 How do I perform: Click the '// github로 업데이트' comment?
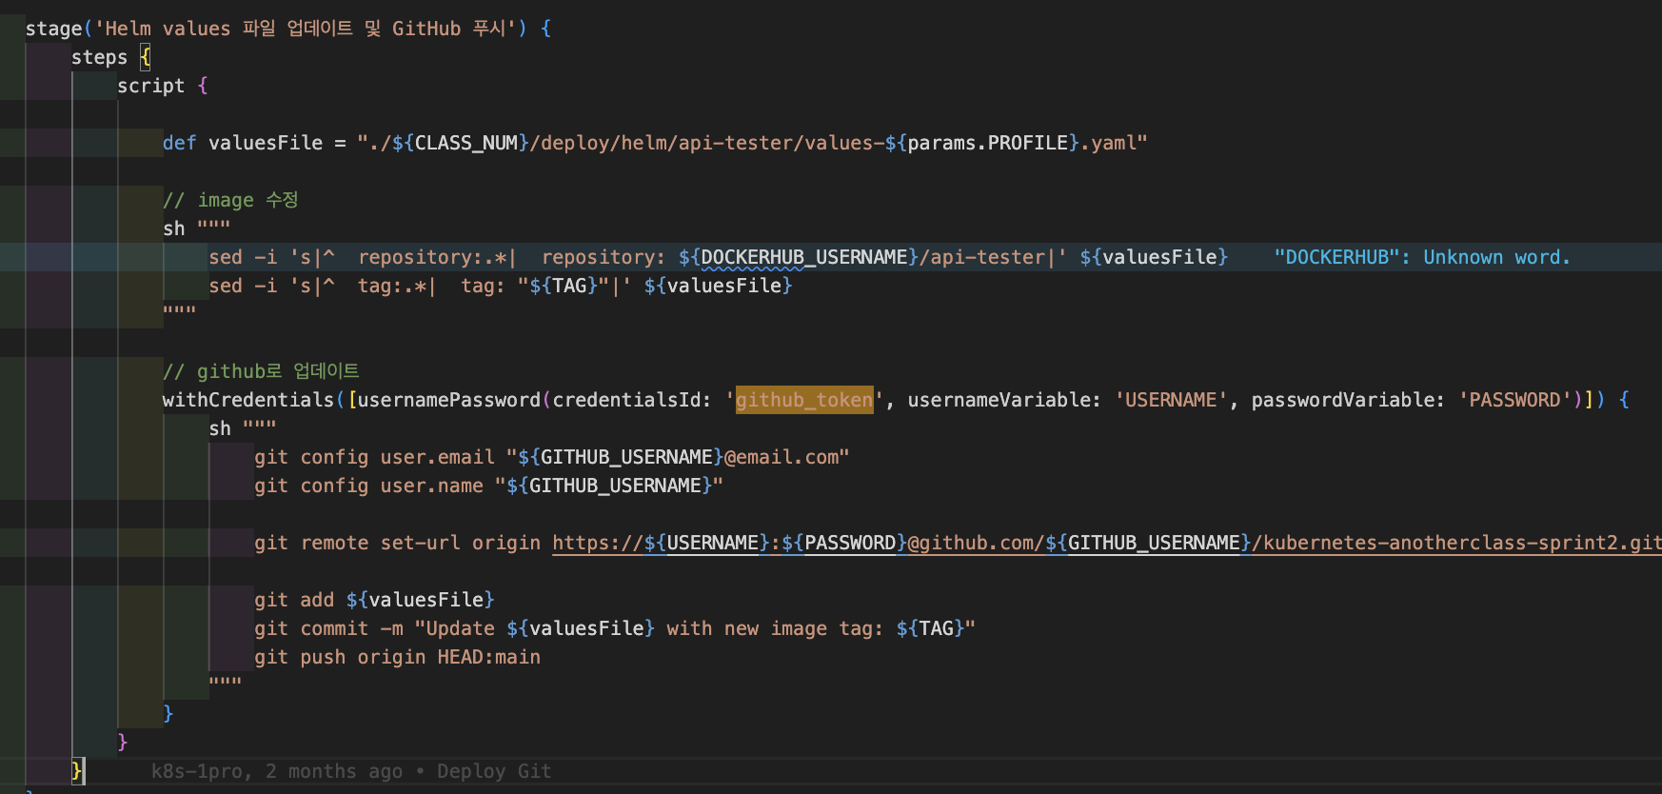(x=261, y=372)
